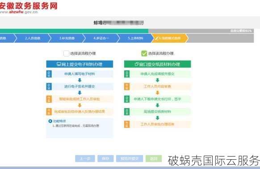260x169 pixels.
Task: Click orange badge beside staff review step, left column
Action: (49, 99)
